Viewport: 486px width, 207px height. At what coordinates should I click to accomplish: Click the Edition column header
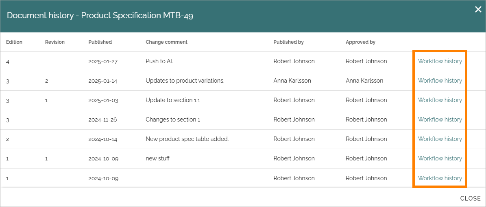click(14, 42)
